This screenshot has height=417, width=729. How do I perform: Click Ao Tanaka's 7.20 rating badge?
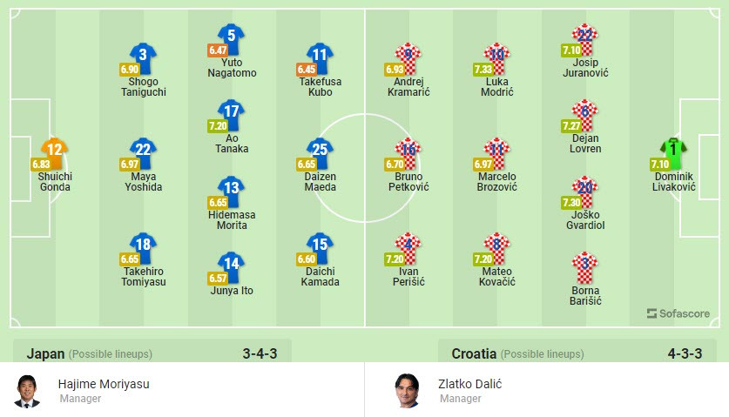coord(217,126)
